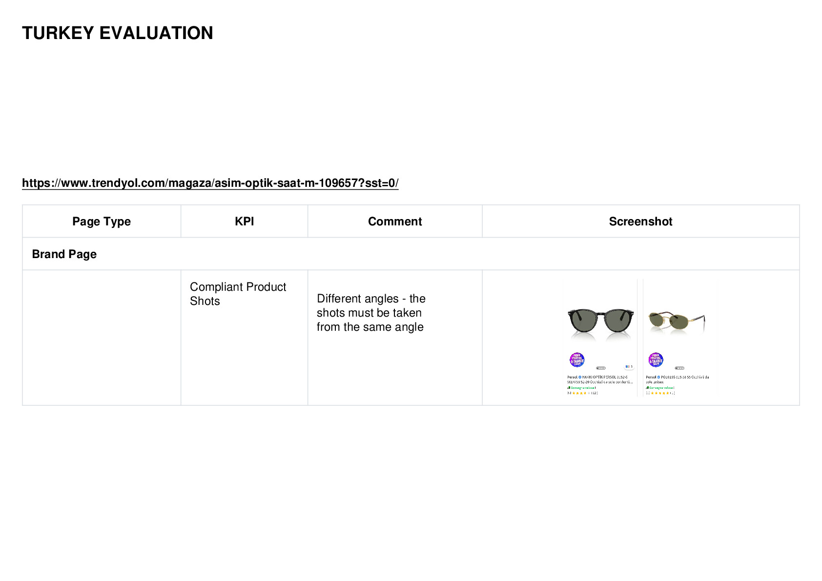Click the Screenshot column header

click(641, 221)
